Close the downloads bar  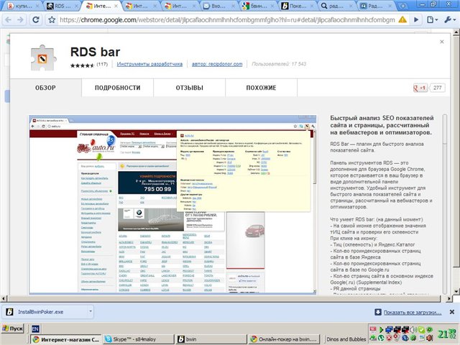(x=452, y=313)
